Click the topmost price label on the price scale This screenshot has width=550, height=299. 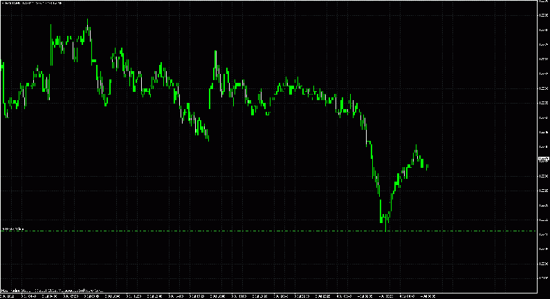coord(543,2)
